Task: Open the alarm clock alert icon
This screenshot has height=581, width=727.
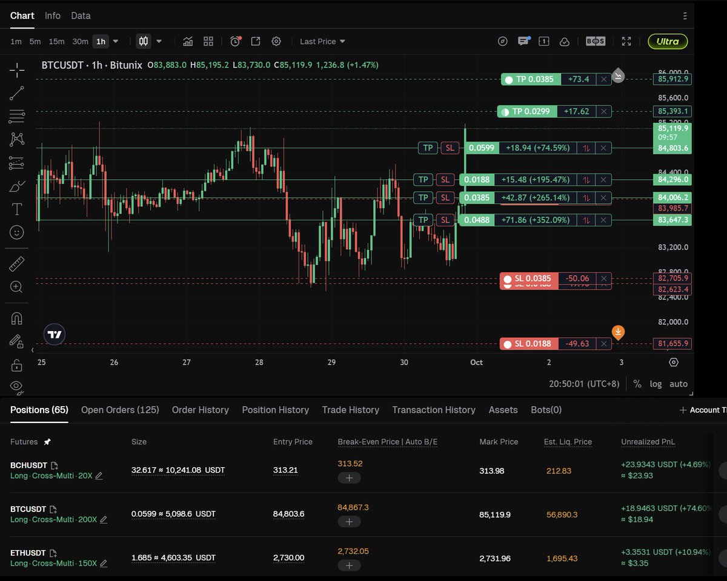Action: click(x=236, y=41)
